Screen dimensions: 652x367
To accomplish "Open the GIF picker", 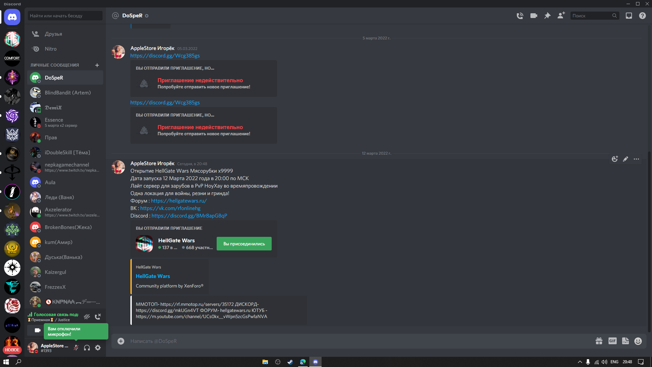I will point(612,341).
